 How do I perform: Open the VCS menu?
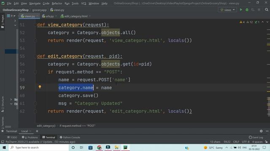click(x=84, y=3)
